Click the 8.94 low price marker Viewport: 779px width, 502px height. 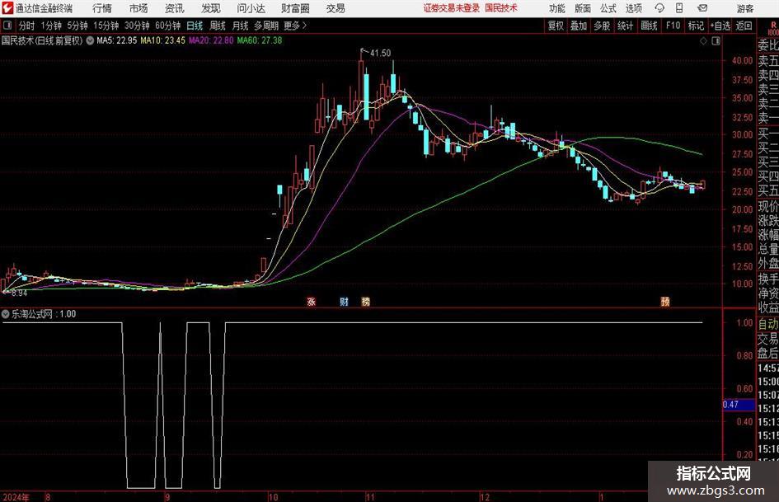(x=19, y=293)
